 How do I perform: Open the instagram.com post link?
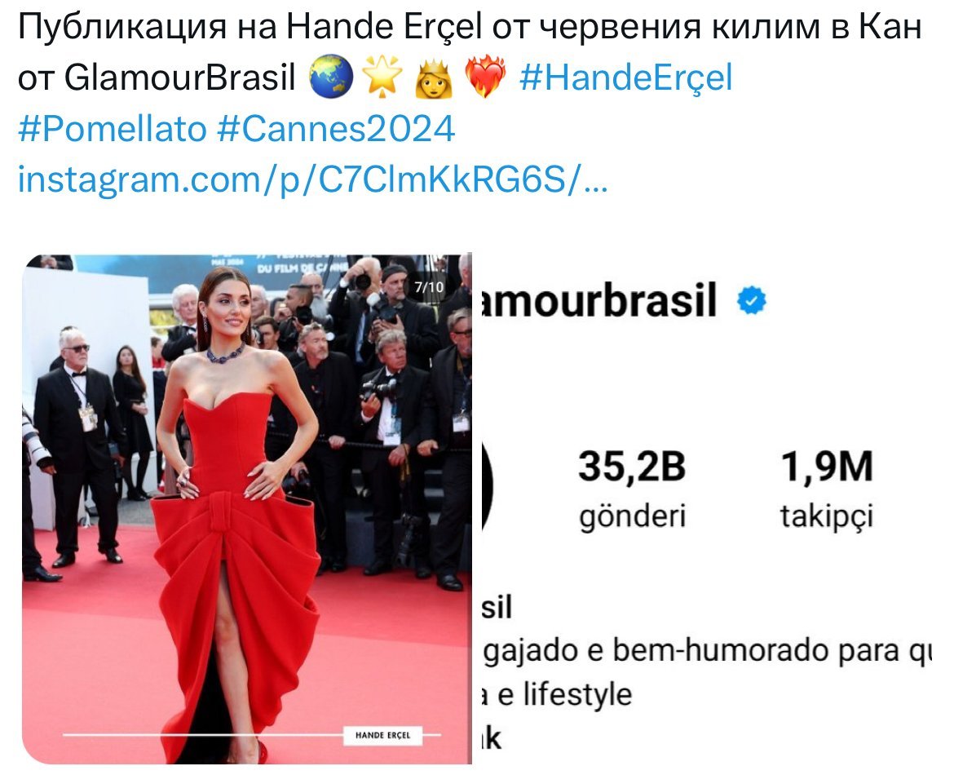(x=313, y=180)
